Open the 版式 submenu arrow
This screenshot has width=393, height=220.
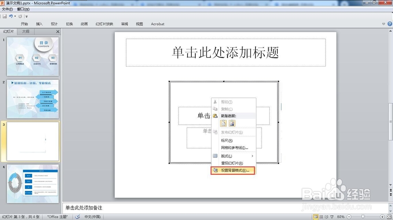pos(252,156)
